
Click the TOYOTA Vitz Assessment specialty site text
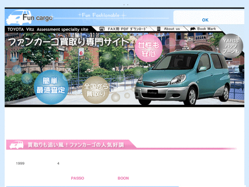48,30
